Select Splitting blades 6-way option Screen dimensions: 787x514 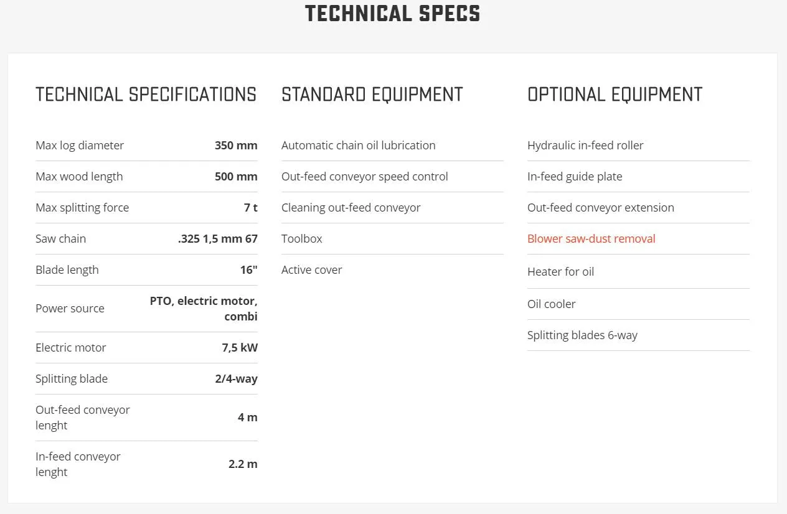click(x=582, y=335)
